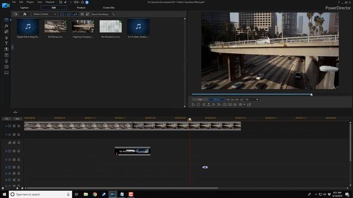353x198 pixels.
Task: Click the Save project icon in top bar
Action: 61,2
